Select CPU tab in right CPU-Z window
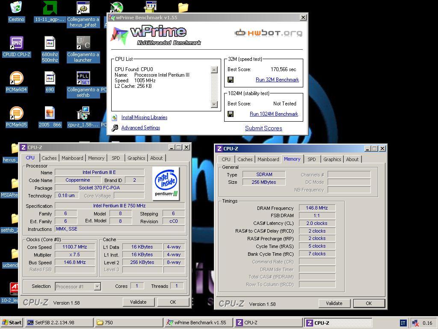 (x=226, y=159)
